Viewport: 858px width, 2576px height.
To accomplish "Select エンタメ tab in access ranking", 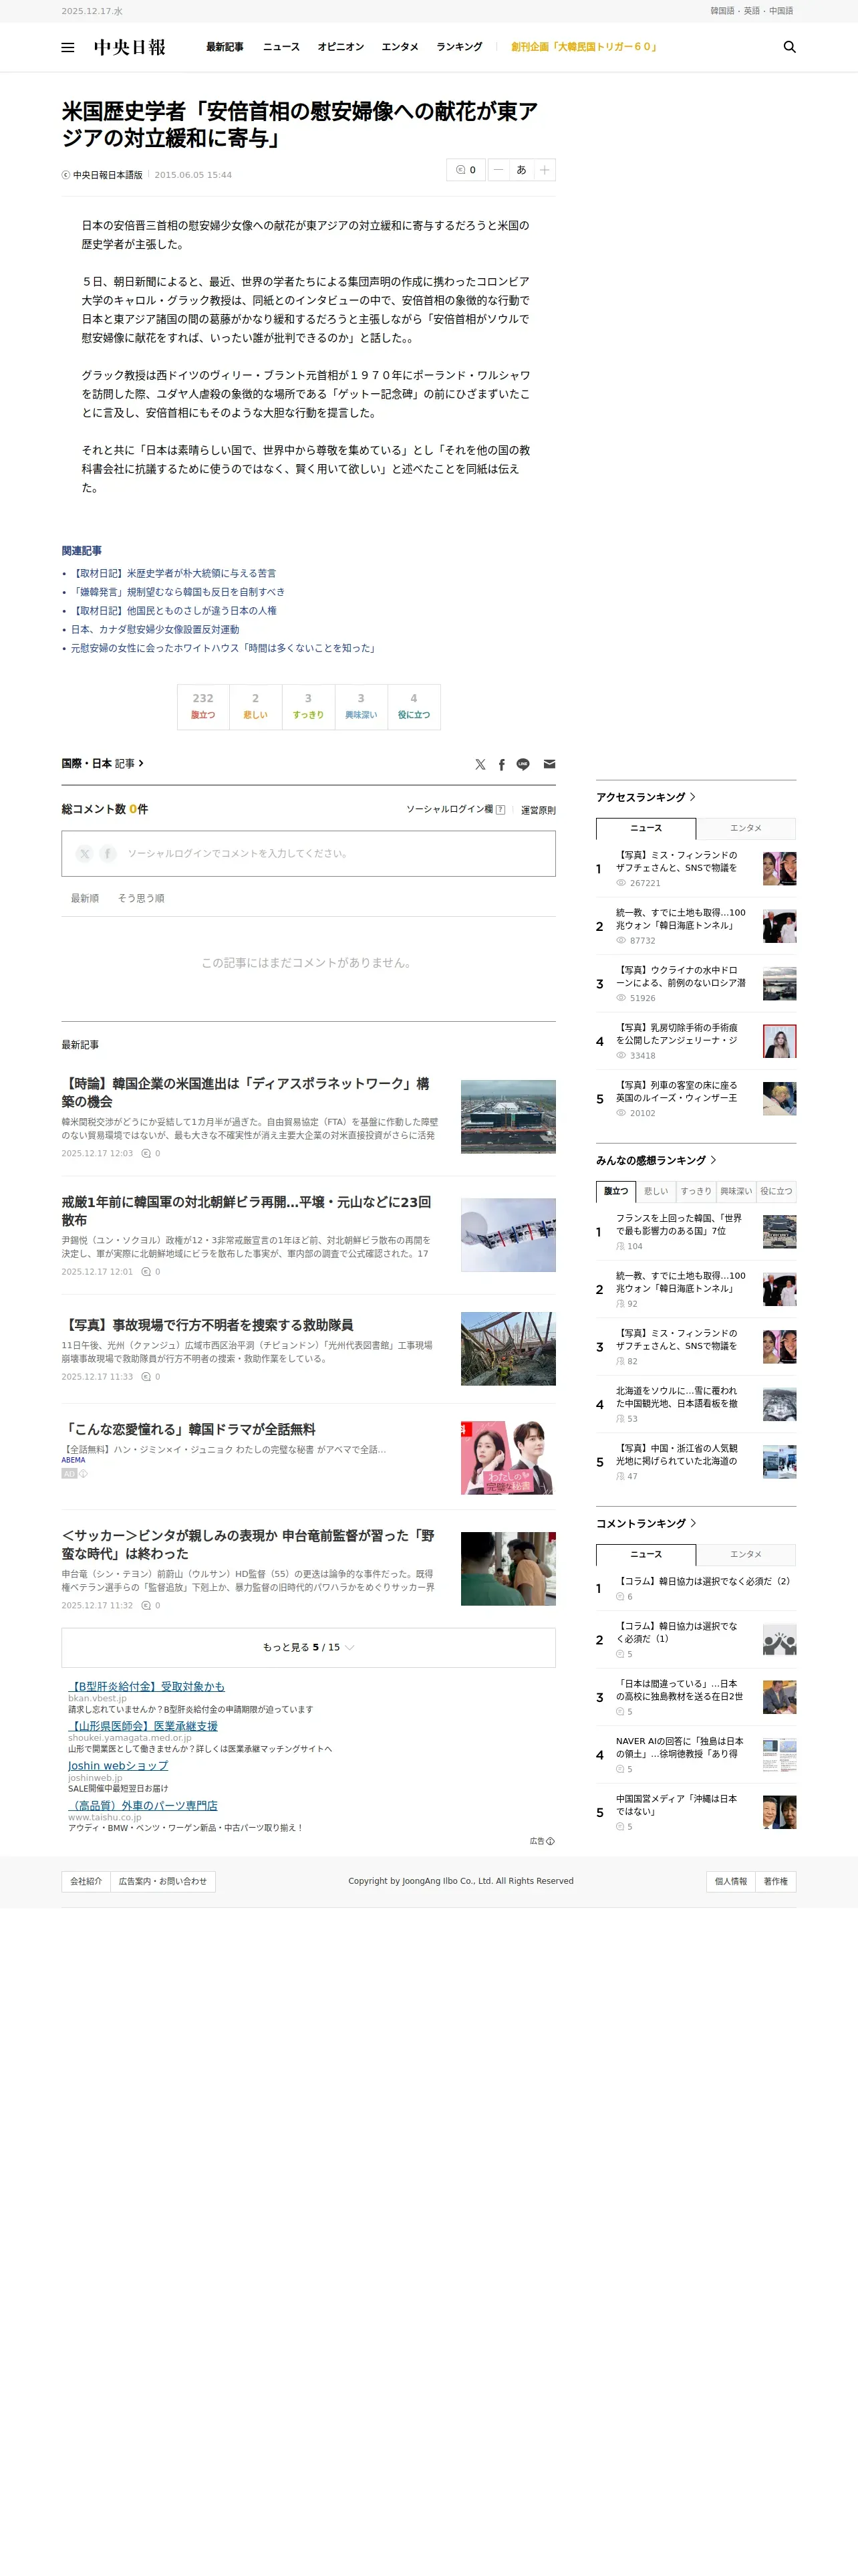I will (x=746, y=828).
